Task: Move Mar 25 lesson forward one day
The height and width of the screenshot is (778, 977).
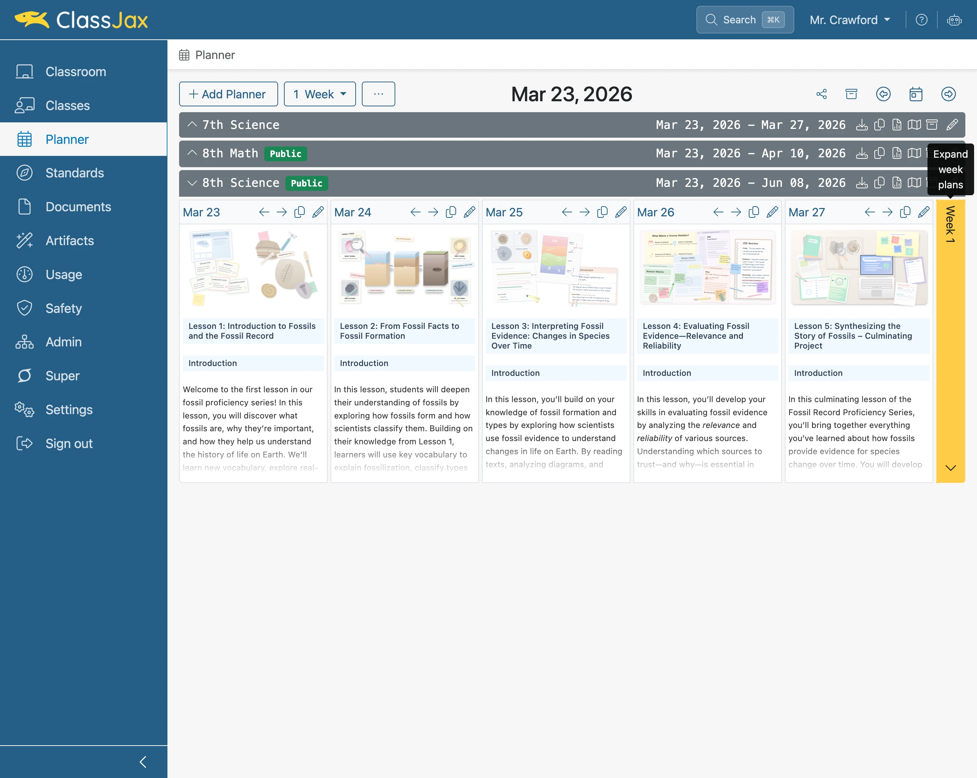Action: (x=585, y=212)
